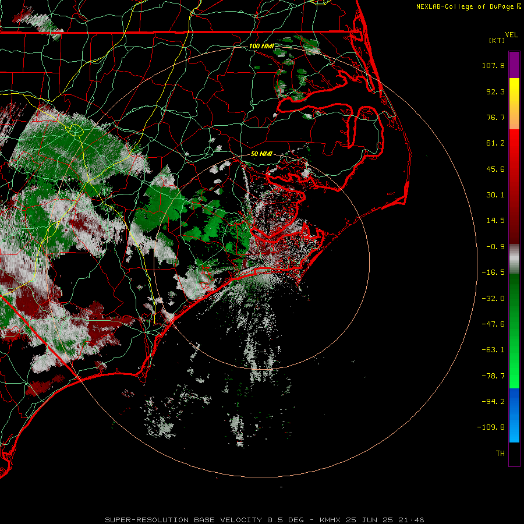Click the Super-Resolution Base Velocity caption
The image size is (524, 524).
(264, 520)
